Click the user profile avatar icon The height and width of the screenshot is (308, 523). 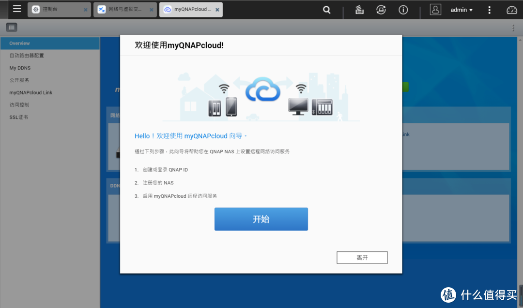tap(435, 10)
